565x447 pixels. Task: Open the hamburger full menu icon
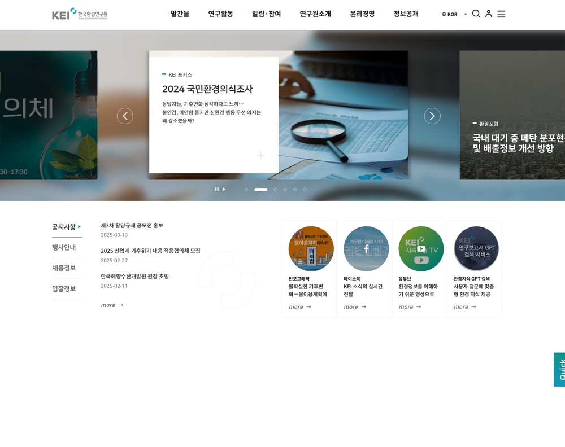[501, 14]
